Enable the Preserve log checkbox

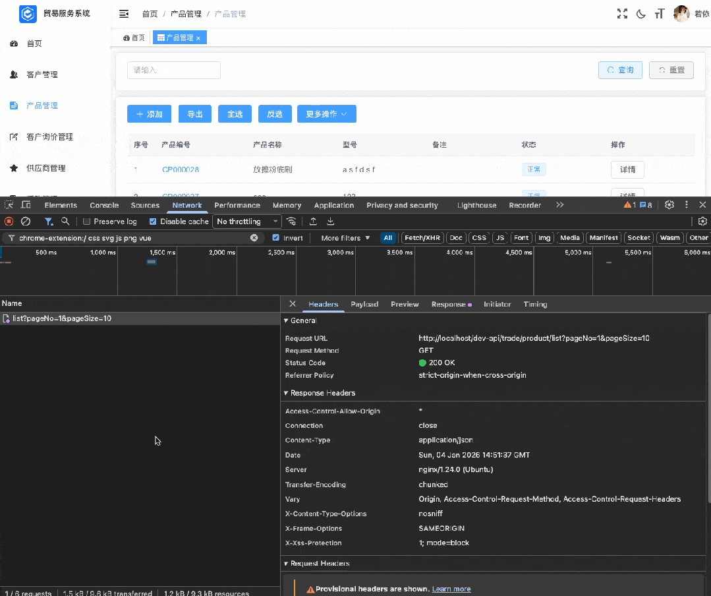click(86, 222)
